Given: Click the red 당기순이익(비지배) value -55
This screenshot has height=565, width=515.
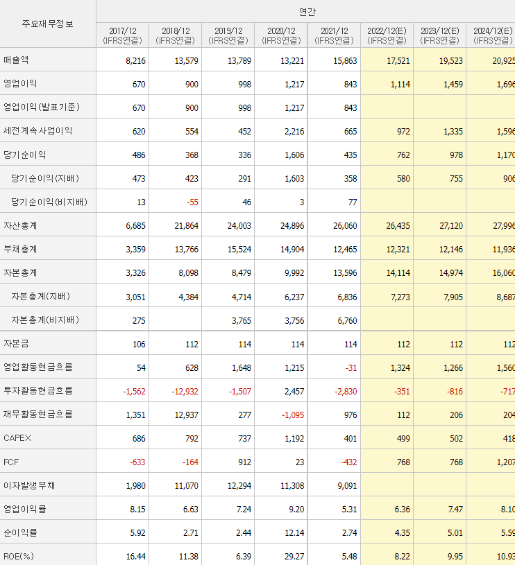Looking at the screenshot, I should [192, 202].
